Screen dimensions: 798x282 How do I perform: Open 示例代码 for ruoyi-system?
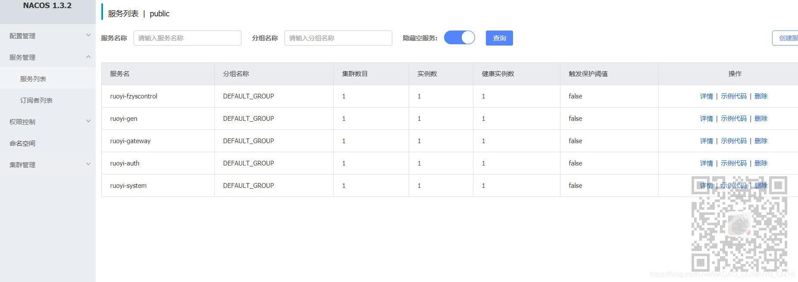click(x=733, y=186)
